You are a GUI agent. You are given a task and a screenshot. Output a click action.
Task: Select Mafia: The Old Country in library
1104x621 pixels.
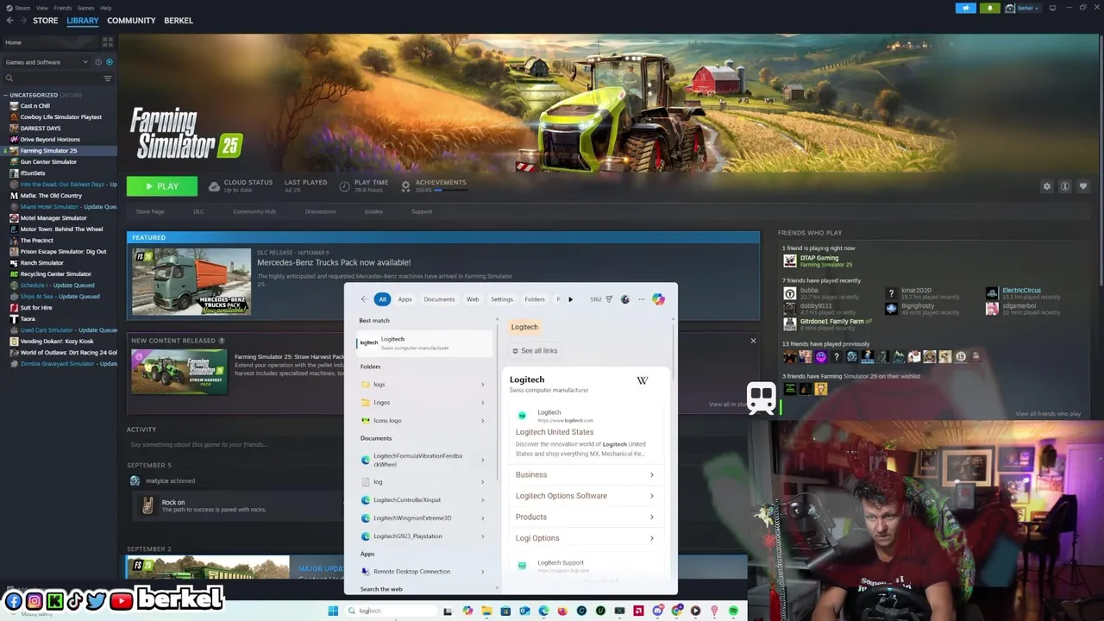(x=51, y=196)
